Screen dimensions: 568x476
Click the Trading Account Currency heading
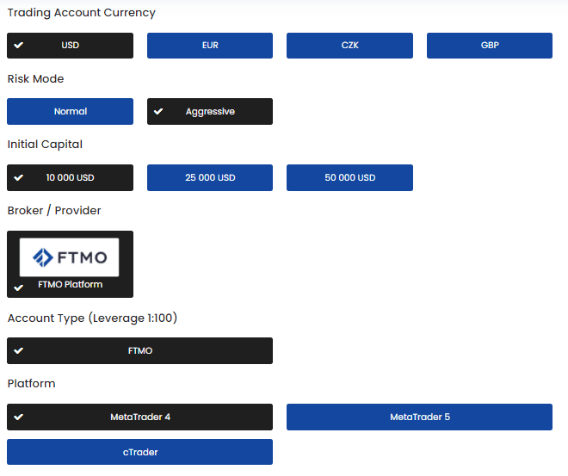[82, 13]
